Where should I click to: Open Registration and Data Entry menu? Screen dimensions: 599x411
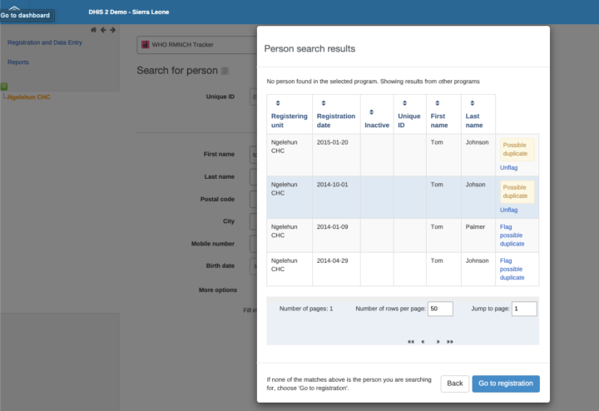pyautogui.click(x=45, y=42)
